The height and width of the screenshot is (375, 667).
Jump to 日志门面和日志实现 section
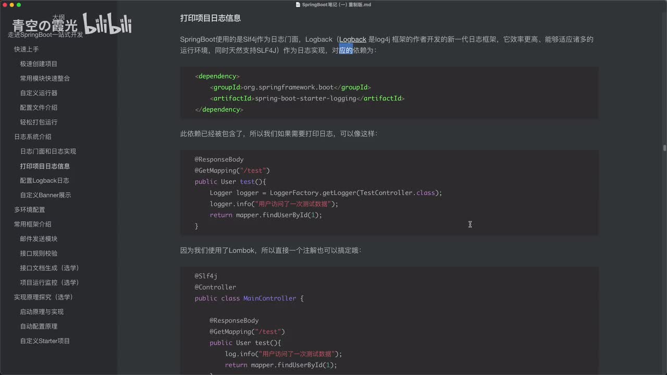48,151
